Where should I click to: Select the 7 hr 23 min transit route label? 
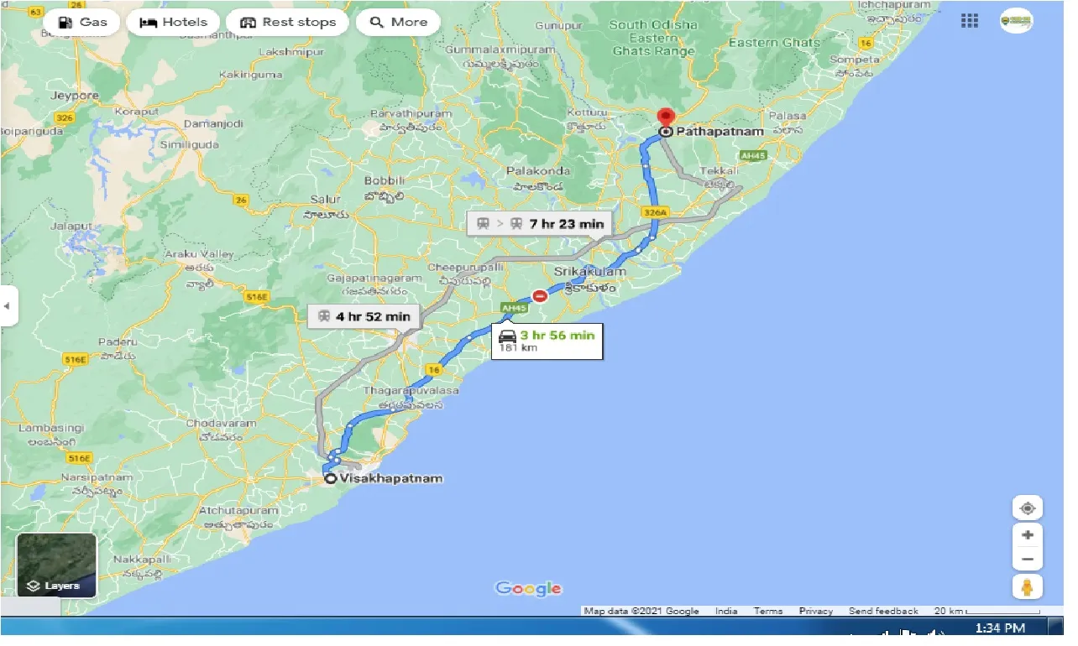(x=540, y=224)
